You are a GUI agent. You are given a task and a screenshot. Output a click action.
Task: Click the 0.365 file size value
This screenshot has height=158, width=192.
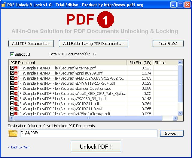pyautogui.click(x=146, y=109)
